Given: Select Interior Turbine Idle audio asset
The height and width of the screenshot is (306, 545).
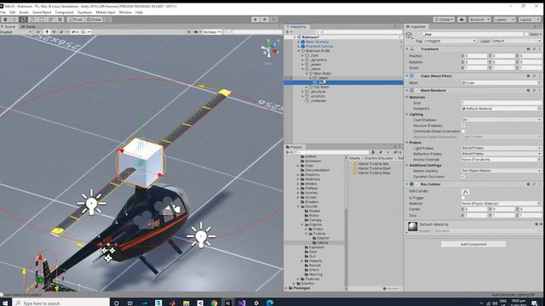Looking at the screenshot, I should point(370,164).
